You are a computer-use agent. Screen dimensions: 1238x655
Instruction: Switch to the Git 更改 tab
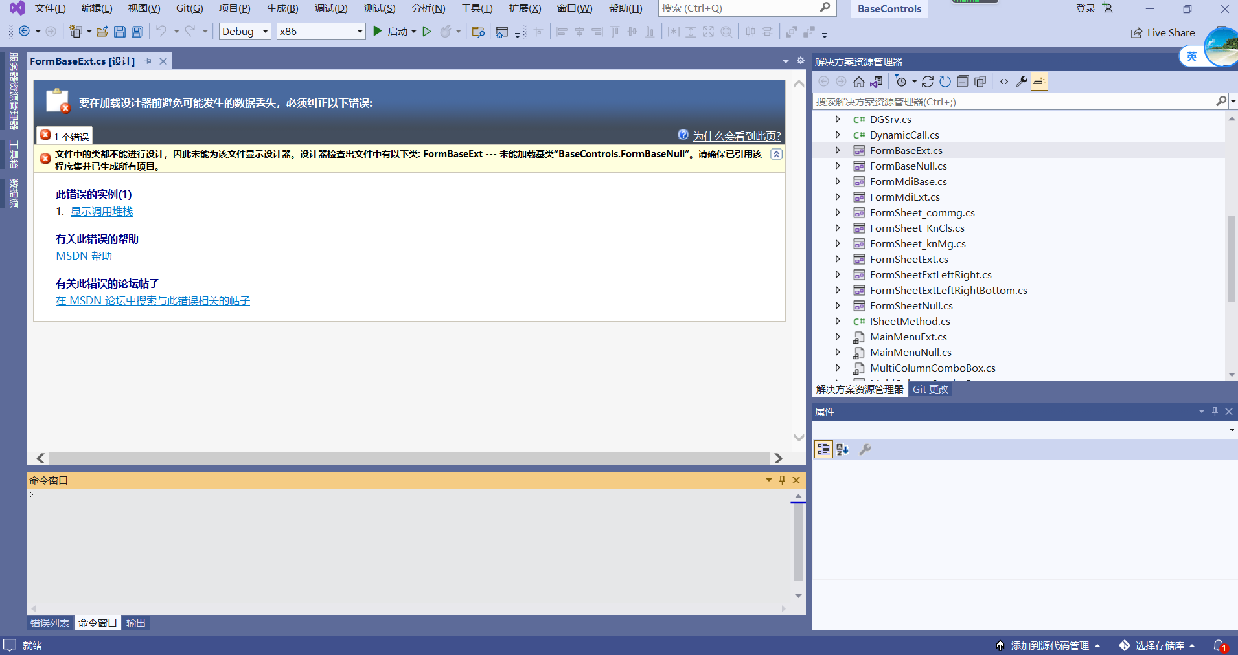point(930,389)
